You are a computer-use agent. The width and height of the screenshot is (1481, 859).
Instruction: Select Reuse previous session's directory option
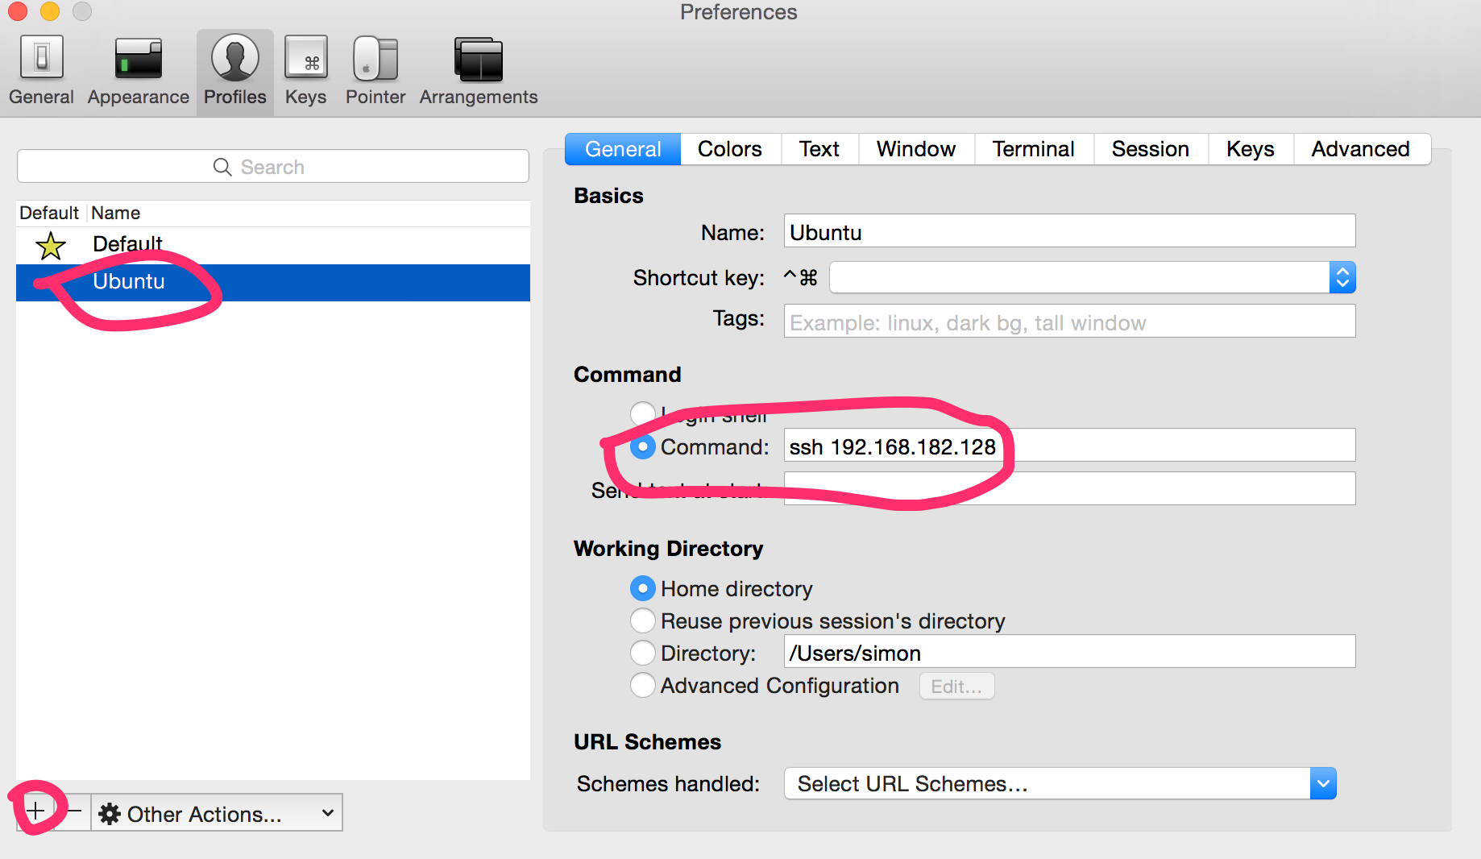point(642,620)
